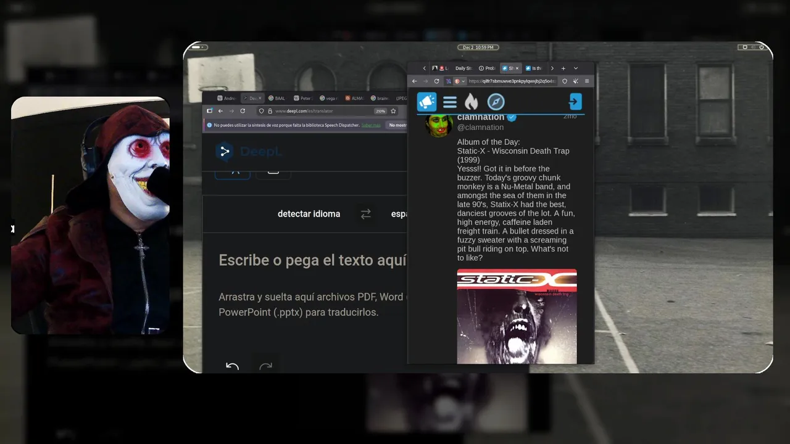Click the 'Album of the Day:' text in the post

488,142
